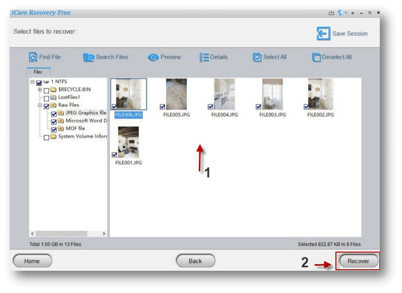This screenshot has width=402, height=293.
Task: Click the MOF file folder icon
Action: tap(61, 128)
